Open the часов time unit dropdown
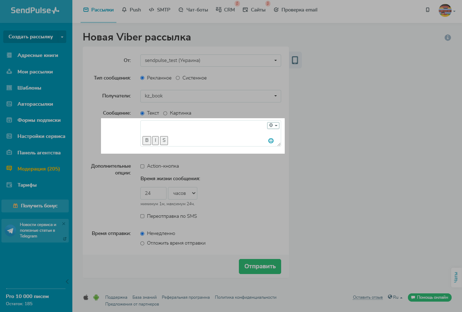Viewport: 462px width, 312px height. pos(183,193)
